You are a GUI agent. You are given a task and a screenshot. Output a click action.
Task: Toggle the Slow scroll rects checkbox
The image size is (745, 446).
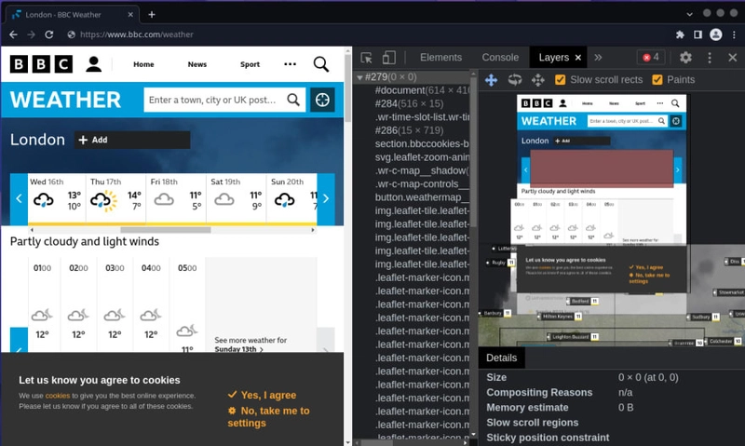pos(561,80)
